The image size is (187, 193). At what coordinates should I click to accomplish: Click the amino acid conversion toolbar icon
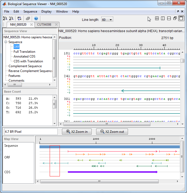click(x=19, y=18)
